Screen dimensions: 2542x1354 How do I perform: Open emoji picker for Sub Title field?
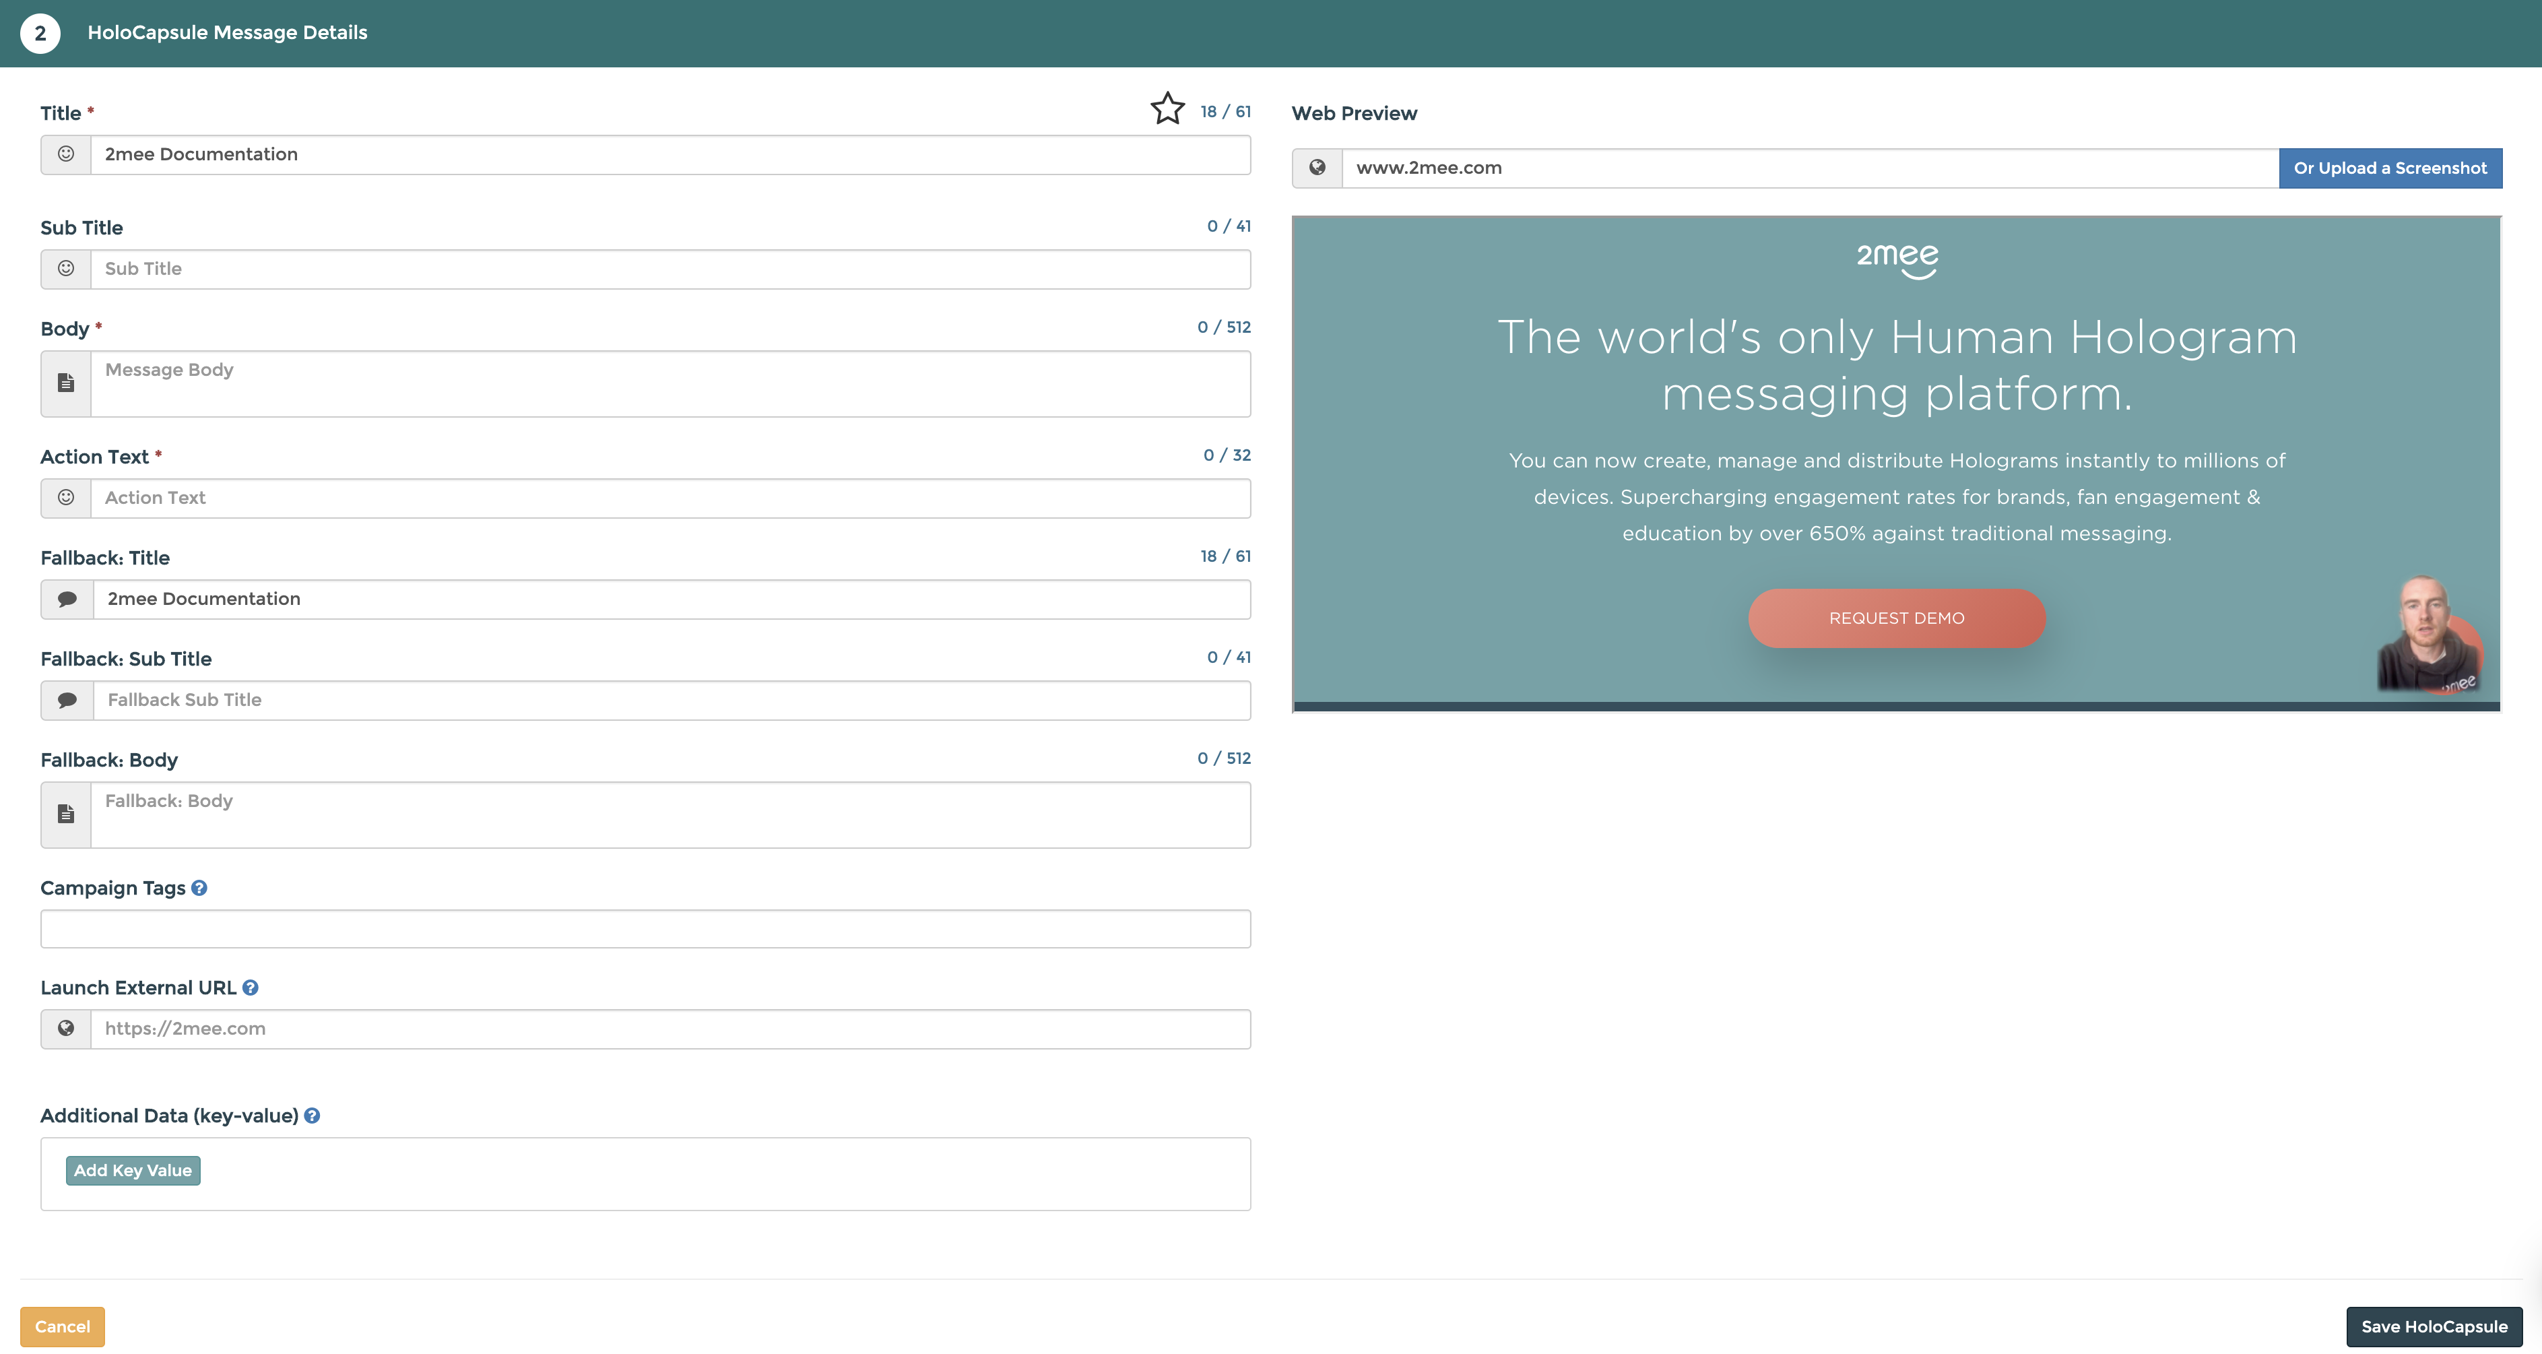[x=66, y=268]
